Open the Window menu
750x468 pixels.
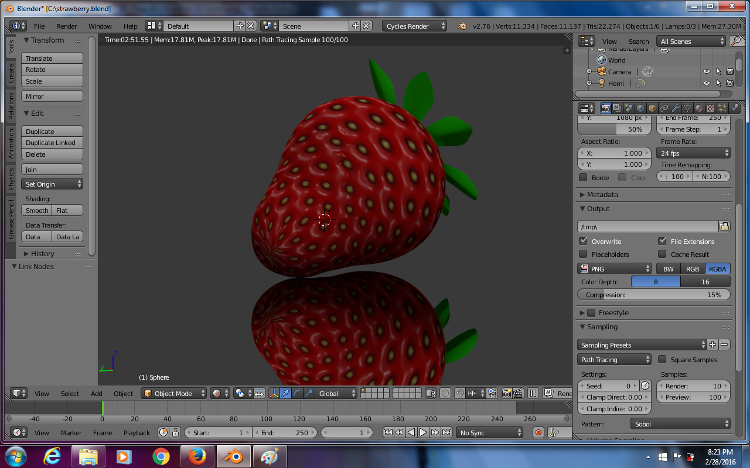coord(100,26)
